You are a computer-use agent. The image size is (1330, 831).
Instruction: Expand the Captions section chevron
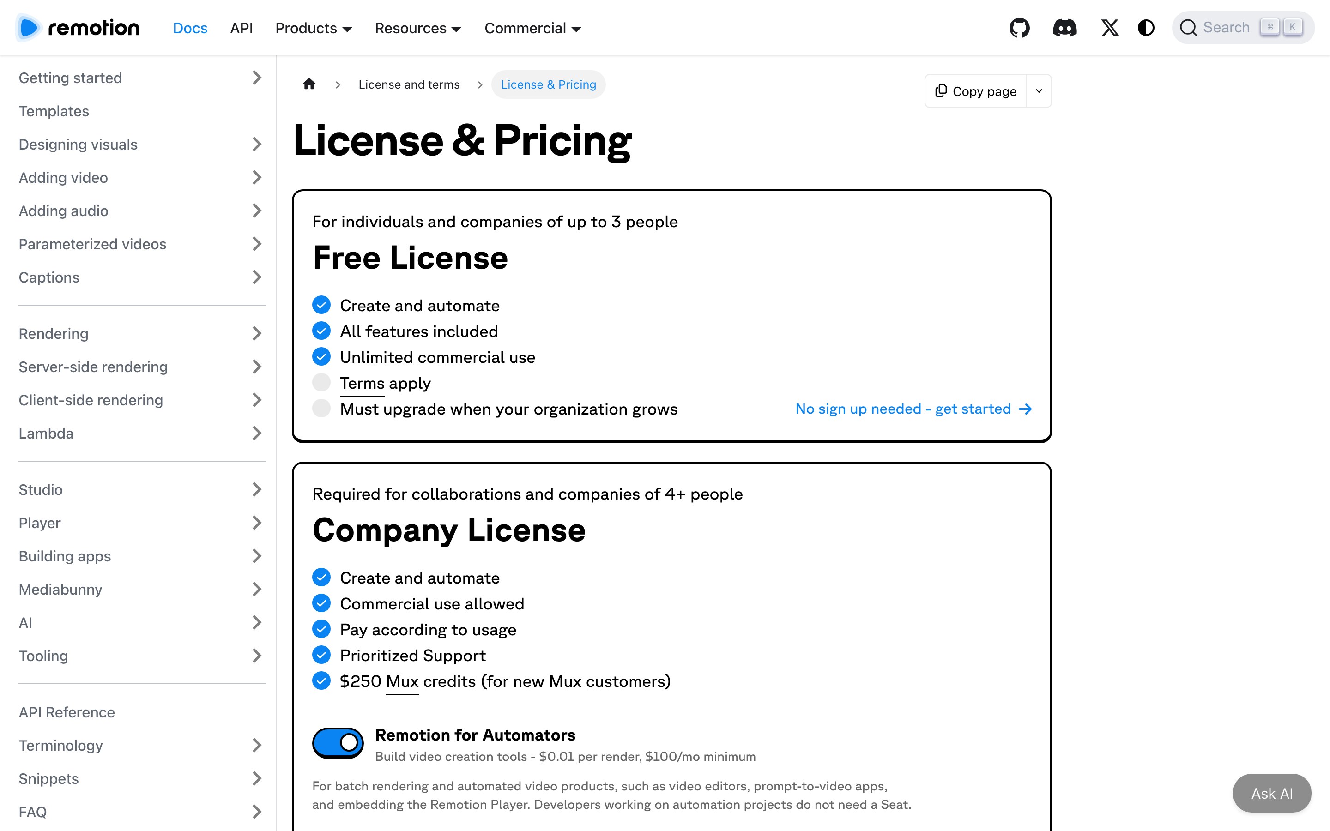(257, 277)
